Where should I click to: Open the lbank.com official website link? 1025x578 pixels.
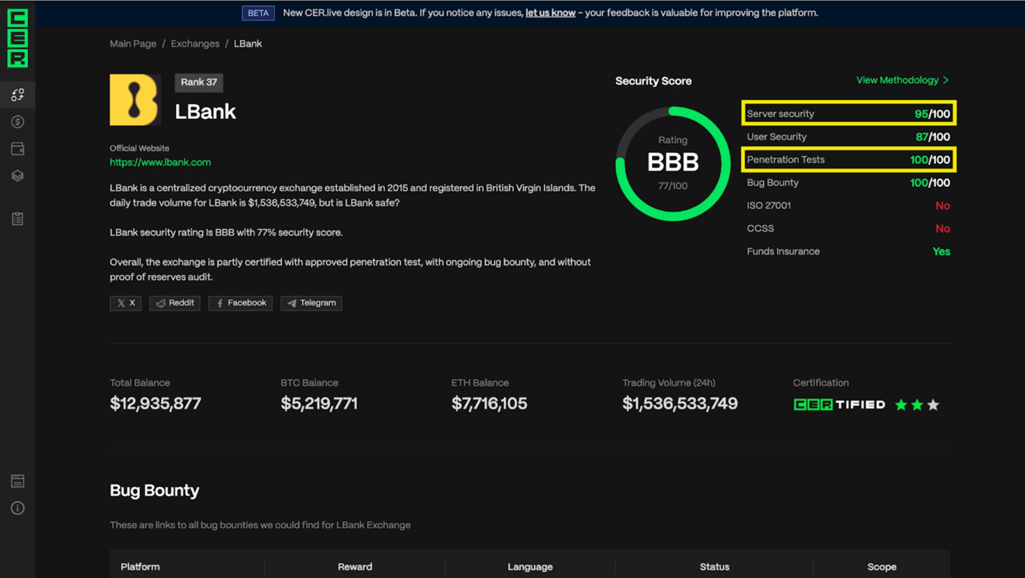tap(160, 162)
